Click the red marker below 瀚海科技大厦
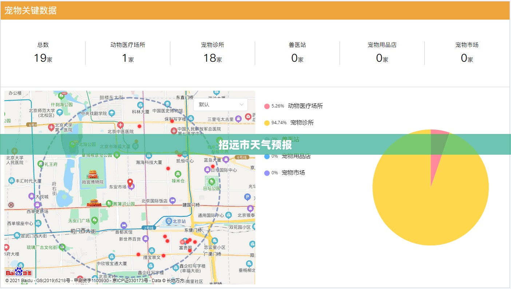This screenshot has height=289, width=511. tap(168, 168)
